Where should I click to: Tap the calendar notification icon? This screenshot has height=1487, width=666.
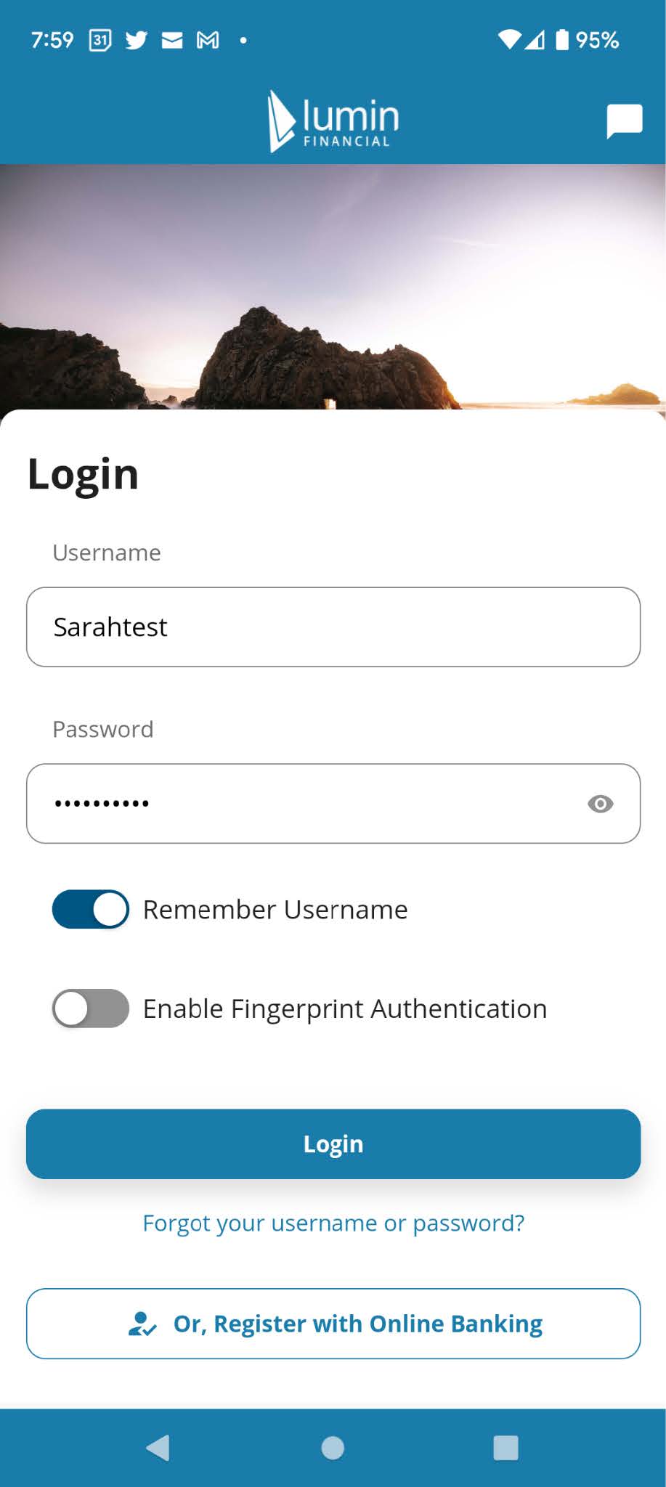tap(100, 40)
